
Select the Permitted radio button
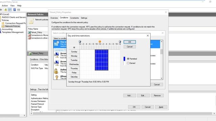(128, 59)
